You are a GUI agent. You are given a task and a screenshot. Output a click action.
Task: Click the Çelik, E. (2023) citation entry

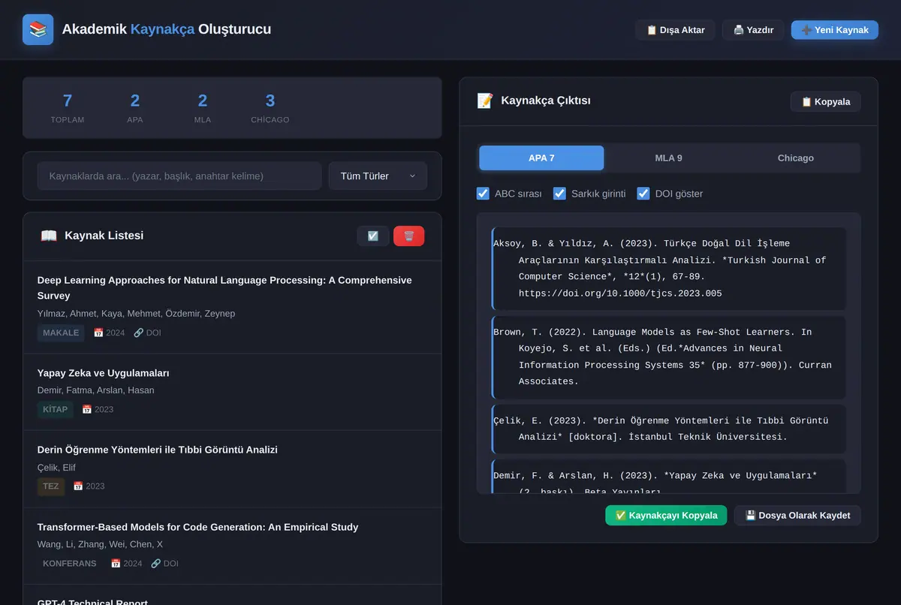click(x=669, y=429)
